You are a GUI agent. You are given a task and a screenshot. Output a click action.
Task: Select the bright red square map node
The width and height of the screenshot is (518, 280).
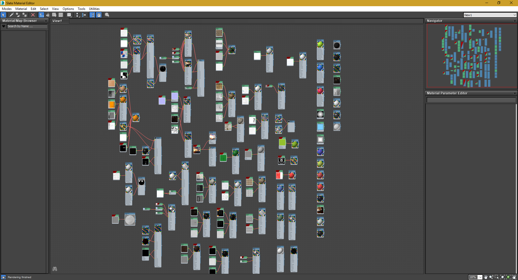click(x=279, y=175)
